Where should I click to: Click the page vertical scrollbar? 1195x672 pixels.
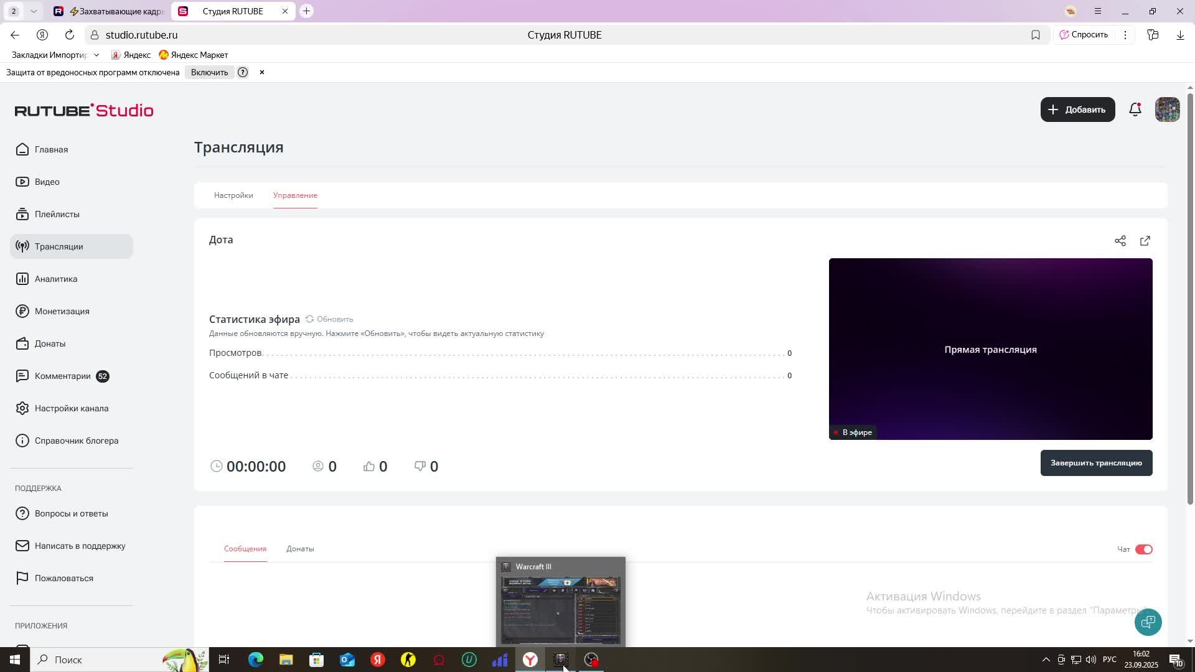pyautogui.click(x=1190, y=299)
